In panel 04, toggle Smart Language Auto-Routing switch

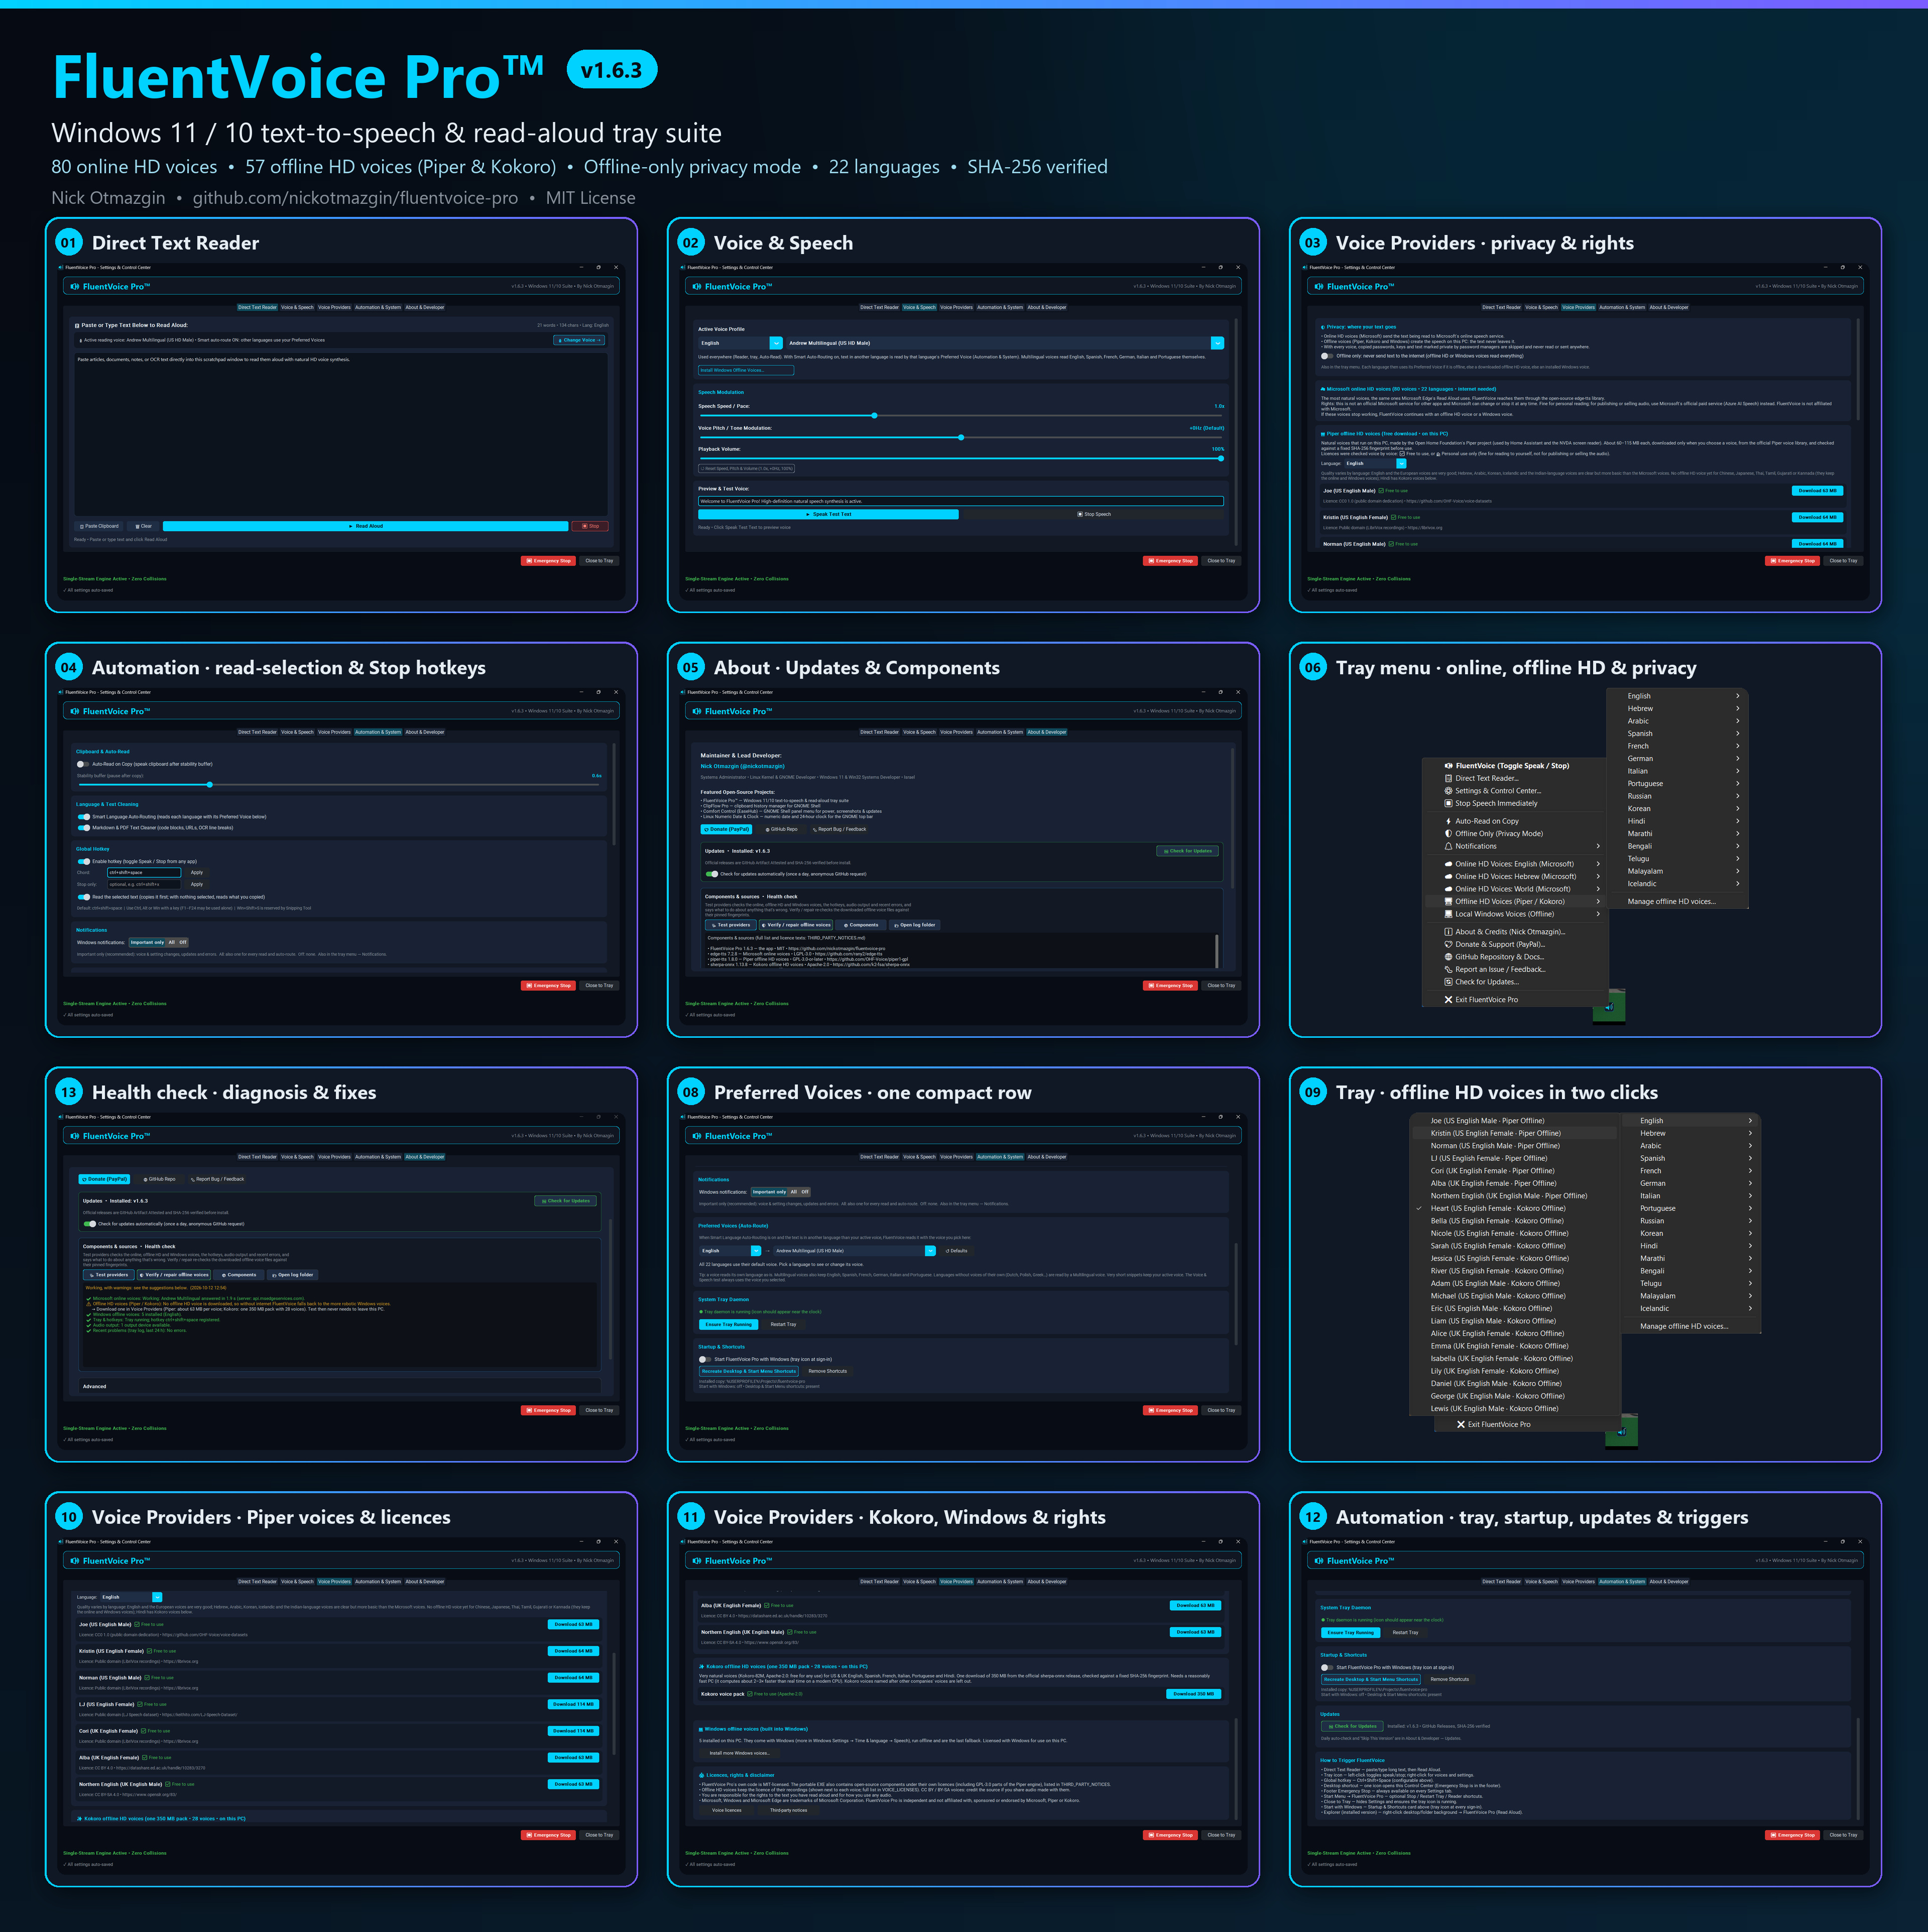pyautogui.click(x=83, y=817)
